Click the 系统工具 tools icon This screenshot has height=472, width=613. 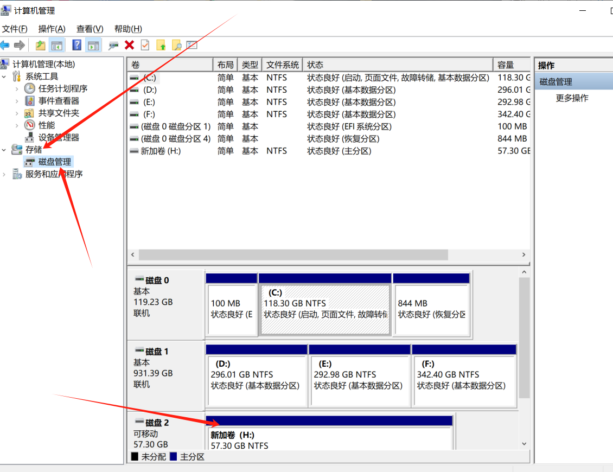click(17, 76)
